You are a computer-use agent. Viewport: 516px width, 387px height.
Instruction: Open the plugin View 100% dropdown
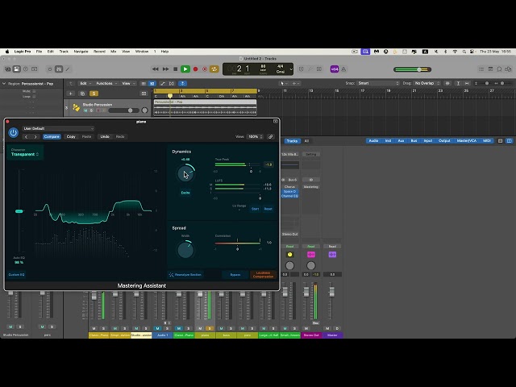point(255,136)
